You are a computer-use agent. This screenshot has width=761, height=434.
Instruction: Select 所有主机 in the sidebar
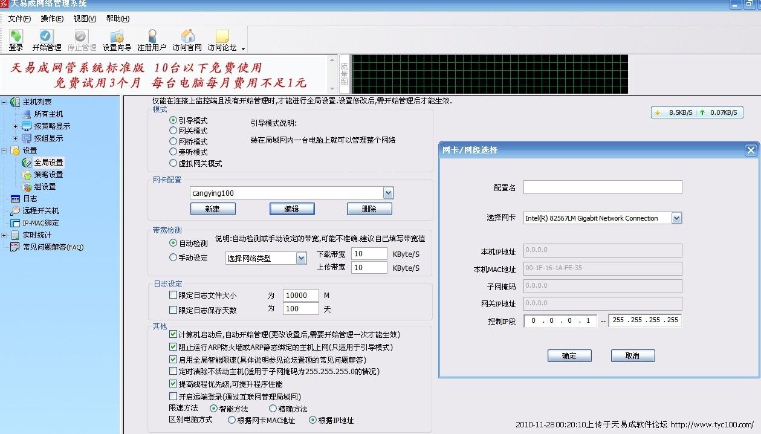click(x=48, y=114)
